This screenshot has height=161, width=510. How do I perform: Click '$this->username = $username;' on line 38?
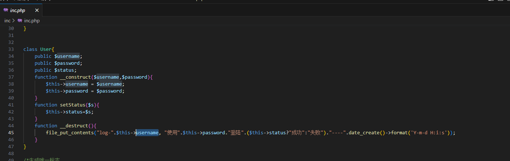[85, 84]
